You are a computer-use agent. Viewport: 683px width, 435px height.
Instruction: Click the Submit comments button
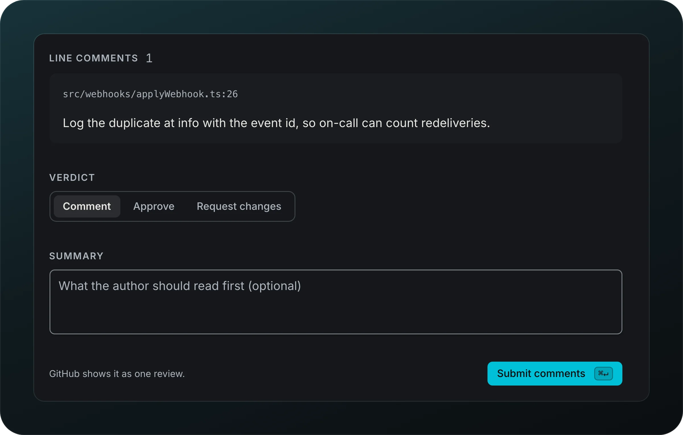tap(555, 374)
